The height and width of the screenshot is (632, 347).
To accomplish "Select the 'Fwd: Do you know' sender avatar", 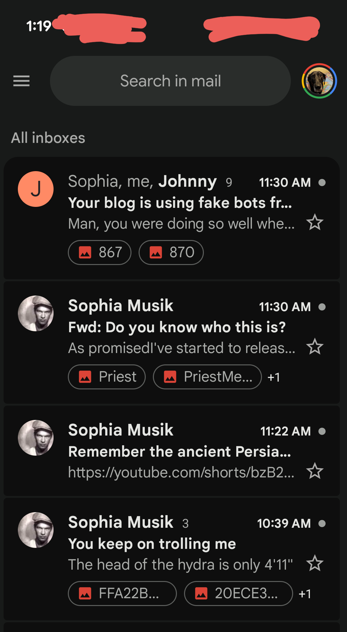I will 36,313.
